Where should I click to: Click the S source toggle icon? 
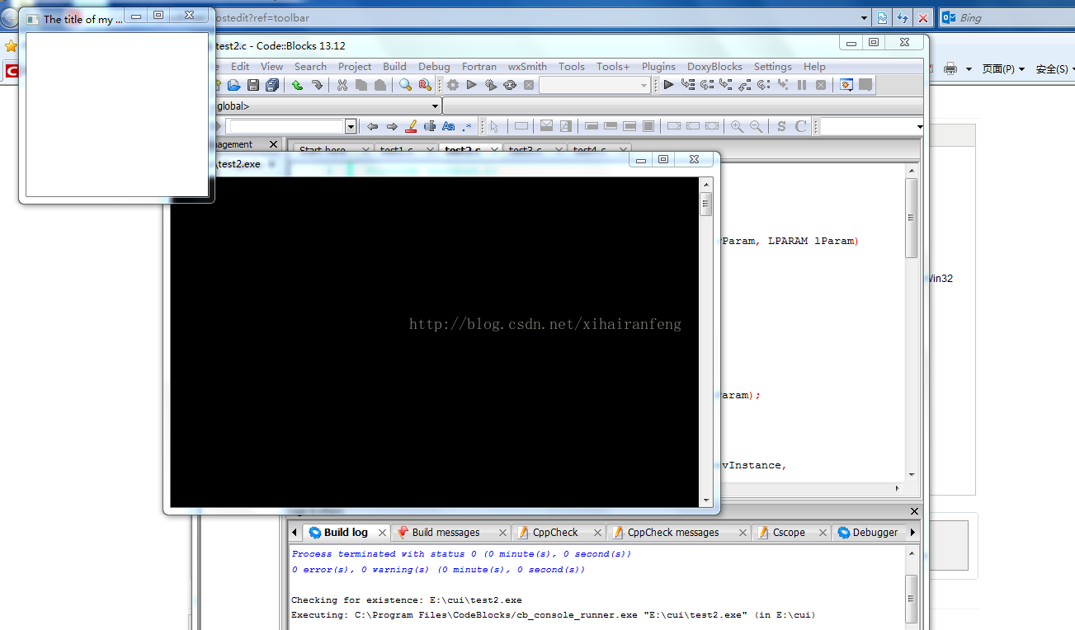tap(781, 126)
